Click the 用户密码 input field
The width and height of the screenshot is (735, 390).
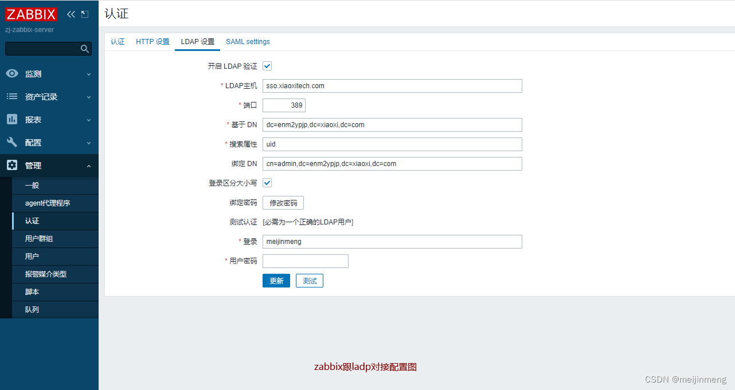click(x=306, y=261)
